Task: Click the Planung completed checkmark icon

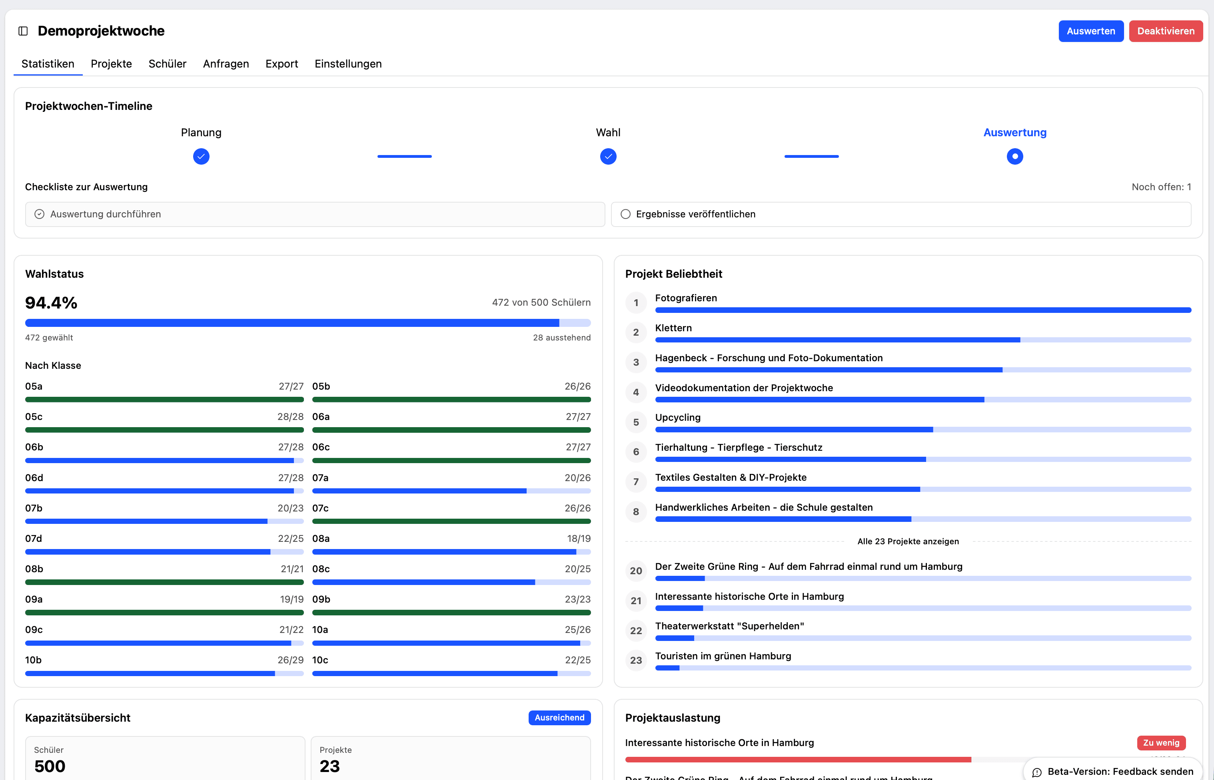Action: pyautogui.click(x=201, y=157)
